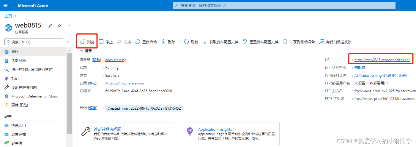Image resolution: width=416 pixels, height=147 pixels.
Task: Click 刷新 refresh button
Action: coord(191,42)
